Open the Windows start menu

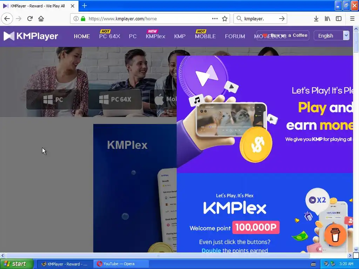16,264
